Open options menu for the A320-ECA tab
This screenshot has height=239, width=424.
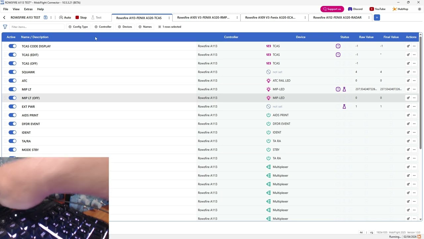point(305,18)
